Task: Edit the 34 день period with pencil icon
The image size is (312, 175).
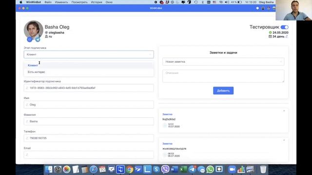Action: (287, 36)
